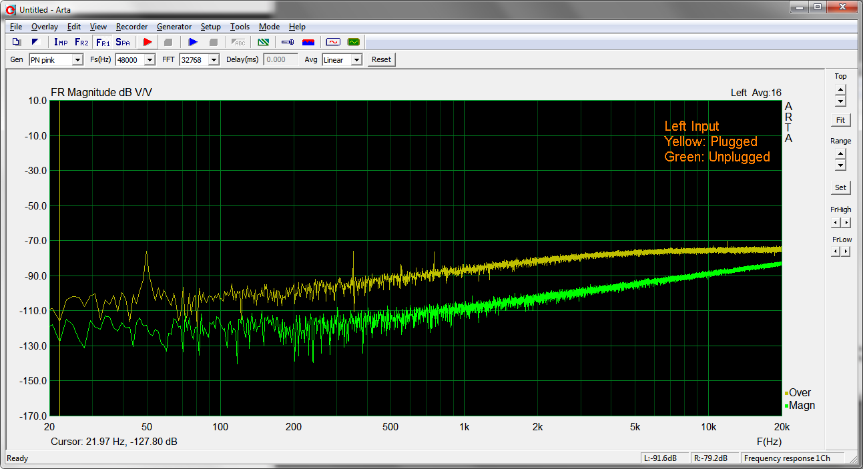This screenshot has width=863, height=469.
Task: Click the red and blue spectrum icon
Action: click(x=308, y=42)
